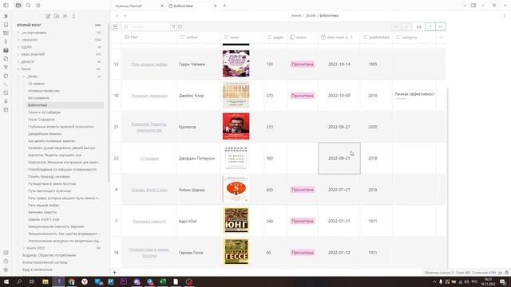Select the Библиотека tab

coord(192,6)
